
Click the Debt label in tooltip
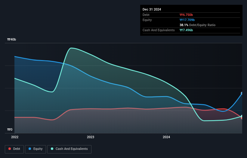pyautogui.click(x=146, y=15)
